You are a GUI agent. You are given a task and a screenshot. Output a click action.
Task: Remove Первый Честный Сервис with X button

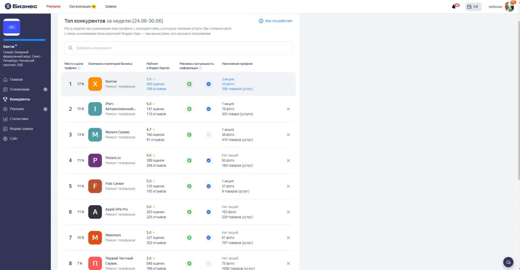pos(288,264)
